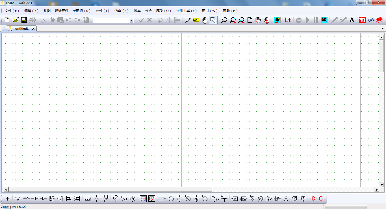The height and width of the screenshot is (209, 386).
Task: Place an Inductor element
Action: (26, 199)
